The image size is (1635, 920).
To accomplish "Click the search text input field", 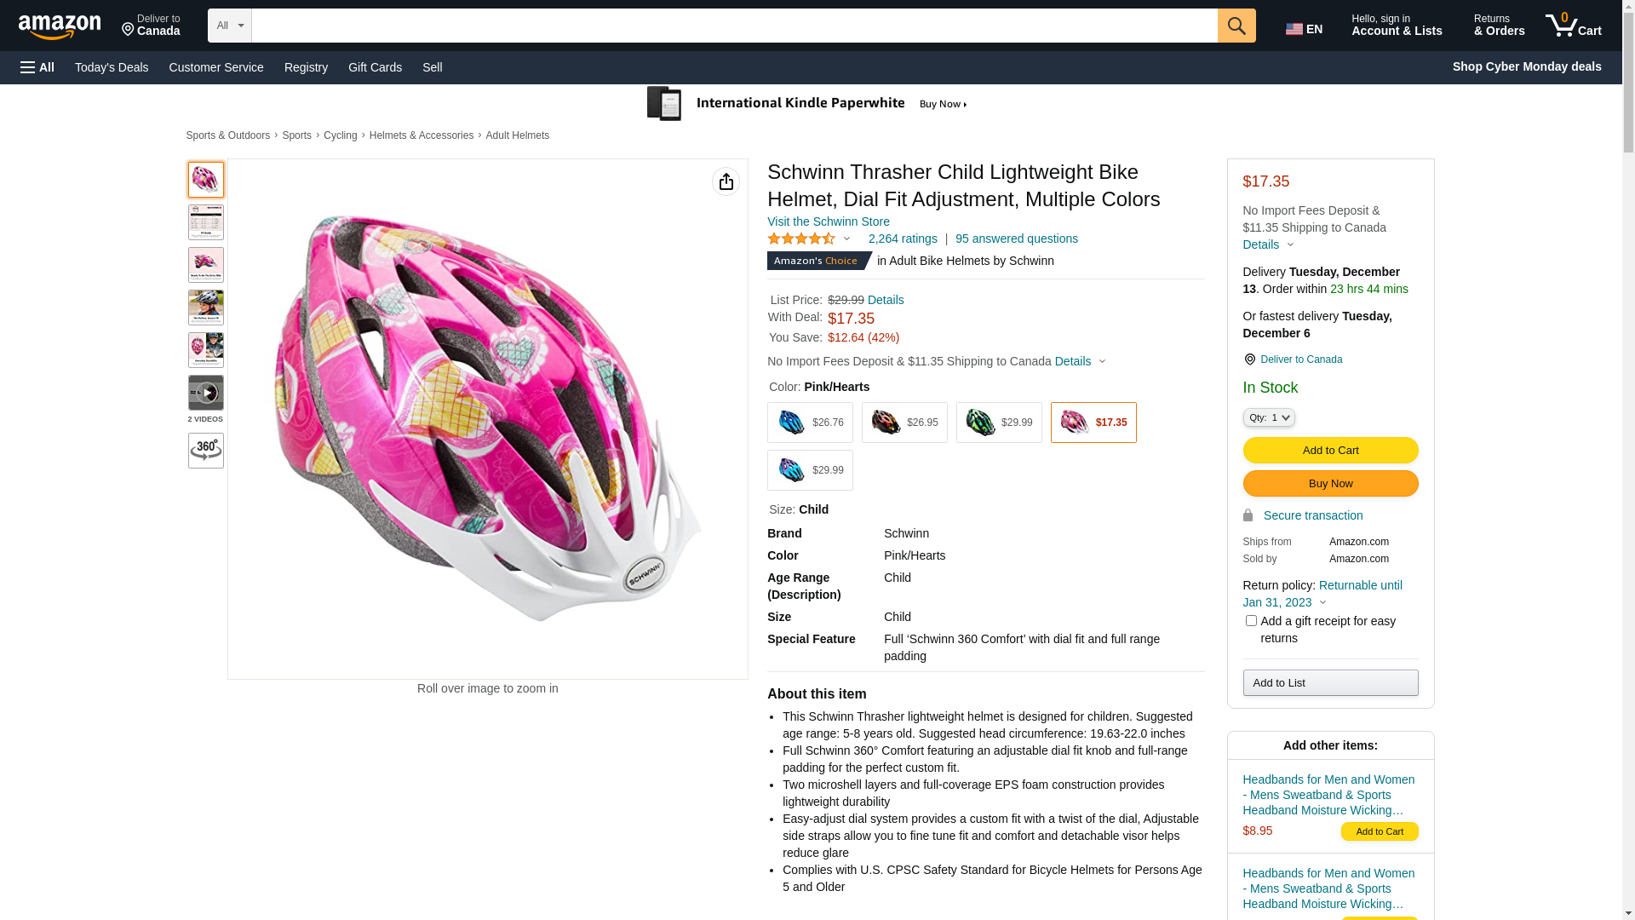I will coord(734,26).
